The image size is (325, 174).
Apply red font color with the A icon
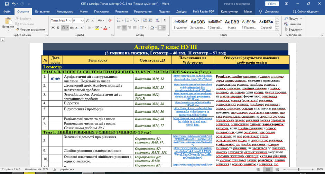pyautogui.click(x=105, y=28)
